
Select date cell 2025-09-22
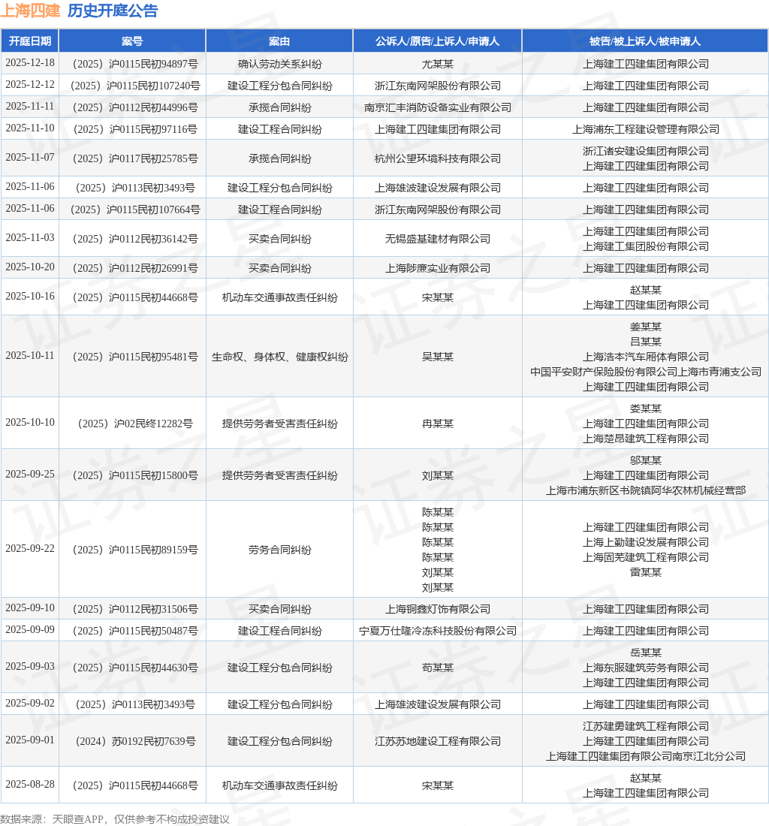click(30, 548)
